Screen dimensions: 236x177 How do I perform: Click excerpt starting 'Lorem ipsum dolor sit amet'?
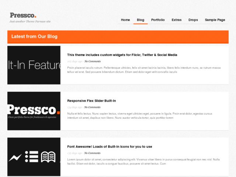[x=143, y=162]
